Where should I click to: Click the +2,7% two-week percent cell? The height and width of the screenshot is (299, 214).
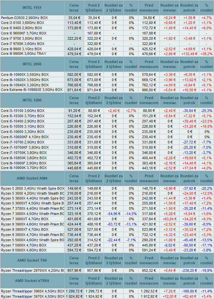pos(131,111)
